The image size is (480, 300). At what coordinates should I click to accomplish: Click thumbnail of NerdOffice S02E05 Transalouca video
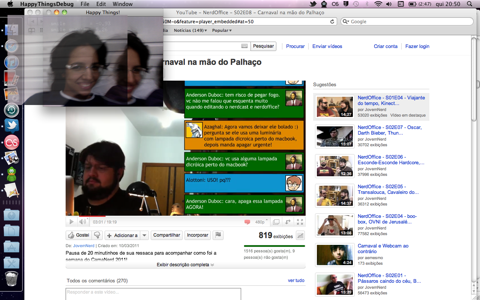(x=335, y=196)
